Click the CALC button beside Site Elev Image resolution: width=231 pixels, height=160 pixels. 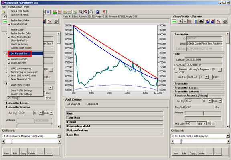216,77
